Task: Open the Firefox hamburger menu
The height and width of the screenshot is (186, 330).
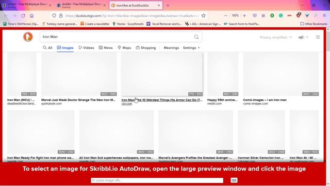Action: [324, 16]
